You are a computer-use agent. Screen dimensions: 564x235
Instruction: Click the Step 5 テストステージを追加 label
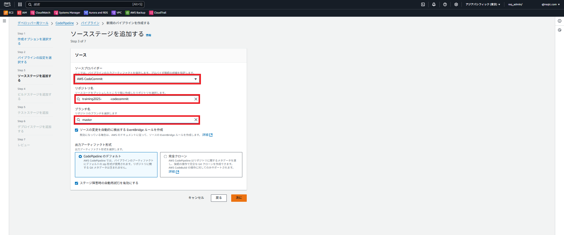(x=33, y=113)
